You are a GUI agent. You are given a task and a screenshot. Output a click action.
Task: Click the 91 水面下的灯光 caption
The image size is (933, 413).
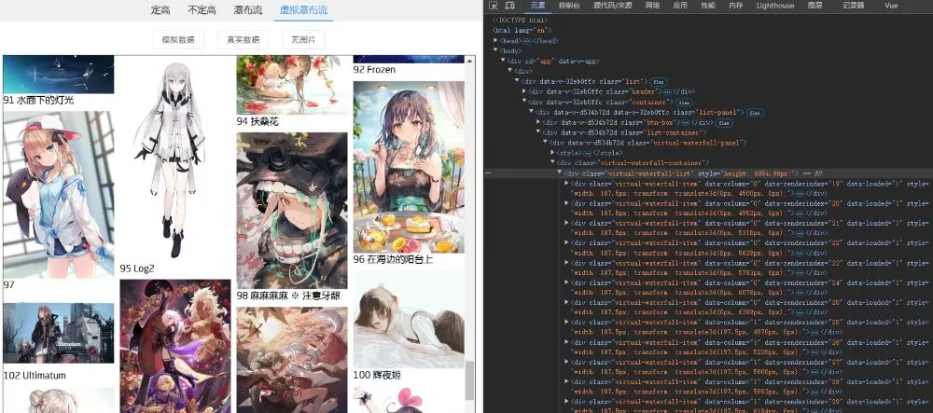38,101
